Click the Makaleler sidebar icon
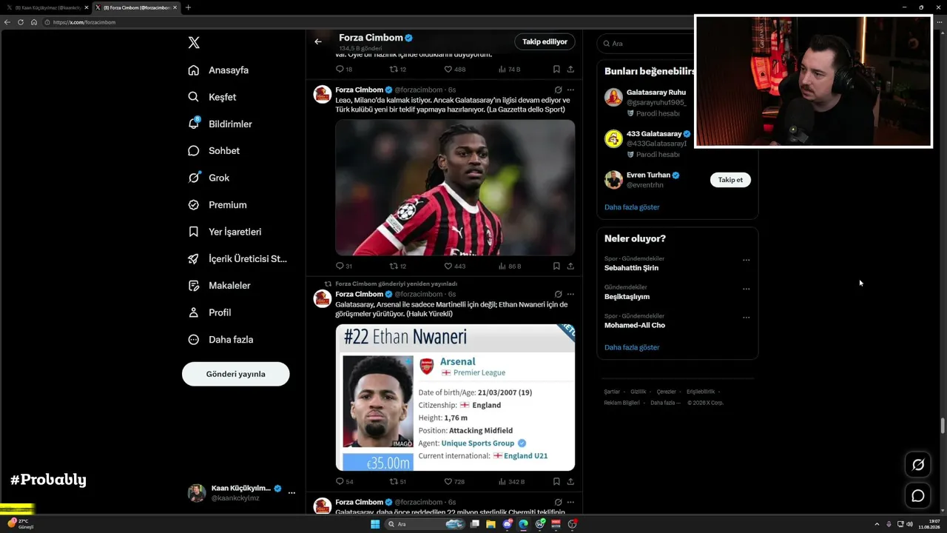947x533 pixels. coord(194,286)
